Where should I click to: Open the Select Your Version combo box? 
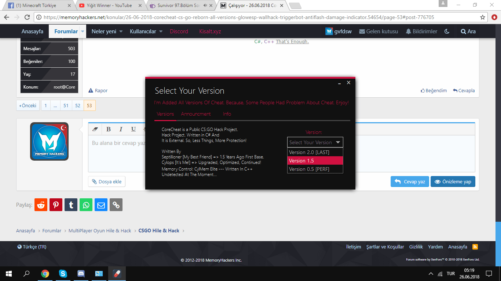click(315, 142)
